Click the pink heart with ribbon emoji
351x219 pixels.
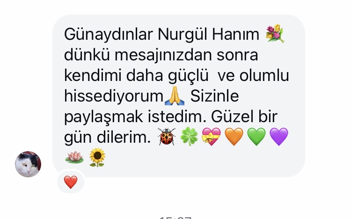(212, 137)
